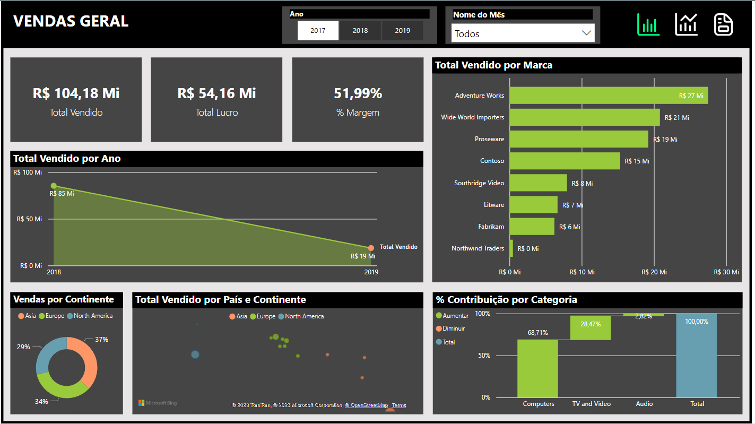Select the Proseware bar in brand chart
Viewport: 755px width, 424px height.
click(x=579, y=139)
